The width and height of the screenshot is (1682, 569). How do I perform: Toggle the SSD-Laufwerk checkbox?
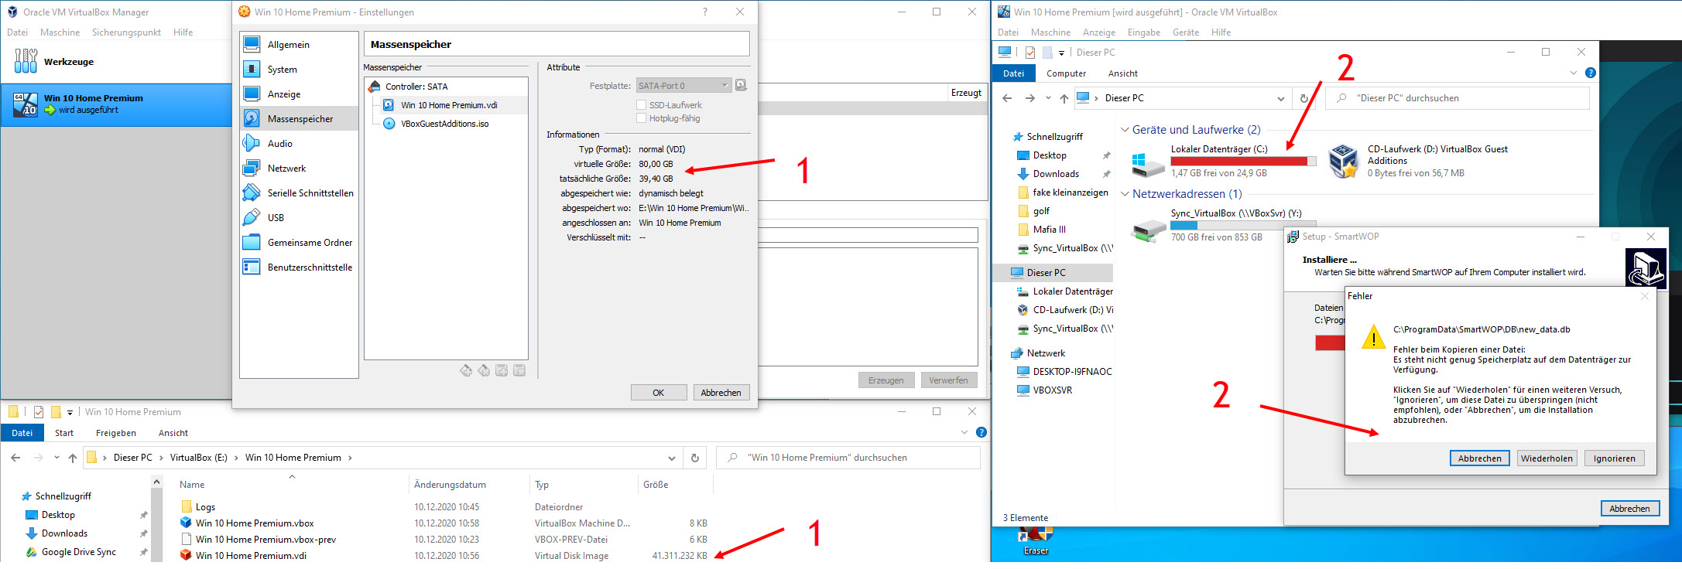pyautogui.click(x=641, y=105)
